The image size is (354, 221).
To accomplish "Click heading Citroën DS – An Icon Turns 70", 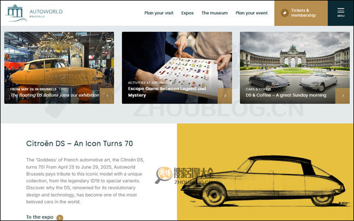I will (x=80, y=144).
